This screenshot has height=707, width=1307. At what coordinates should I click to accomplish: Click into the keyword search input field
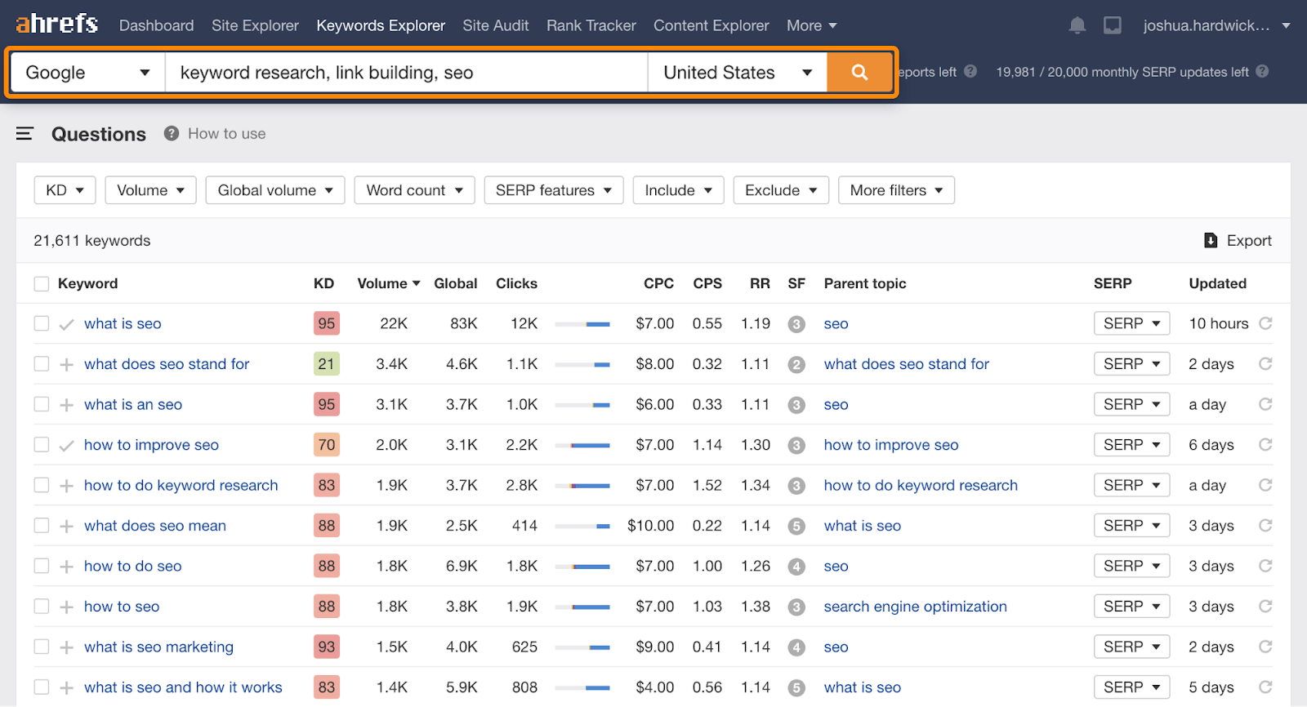[406, 73]
